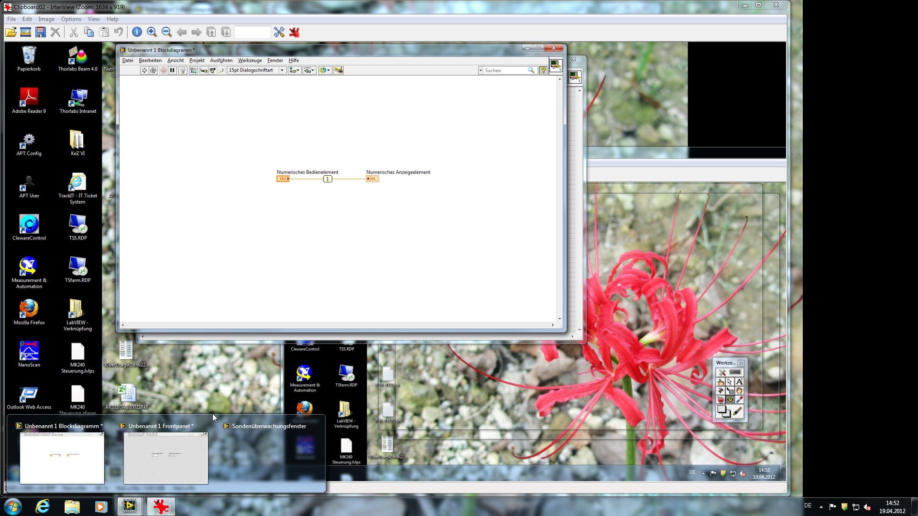Open the distribute objects dropdown in Blockdiagramm

click(309, 70)
